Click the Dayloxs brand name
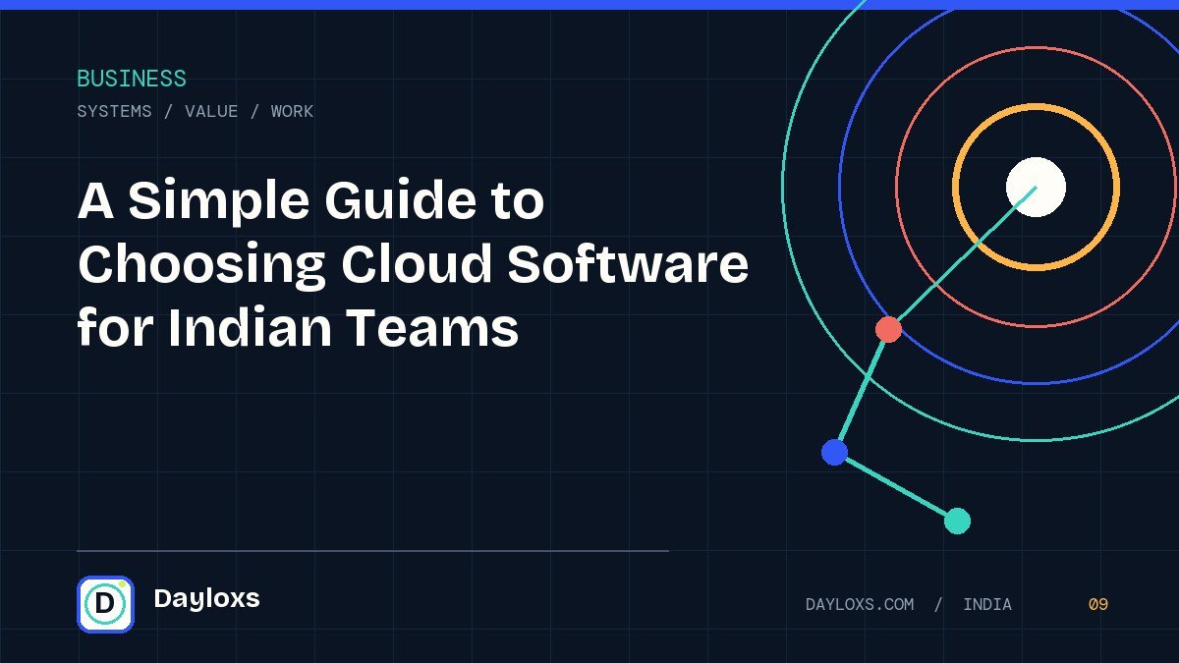This screenshot has width=1179, height=663. point(206,598)
